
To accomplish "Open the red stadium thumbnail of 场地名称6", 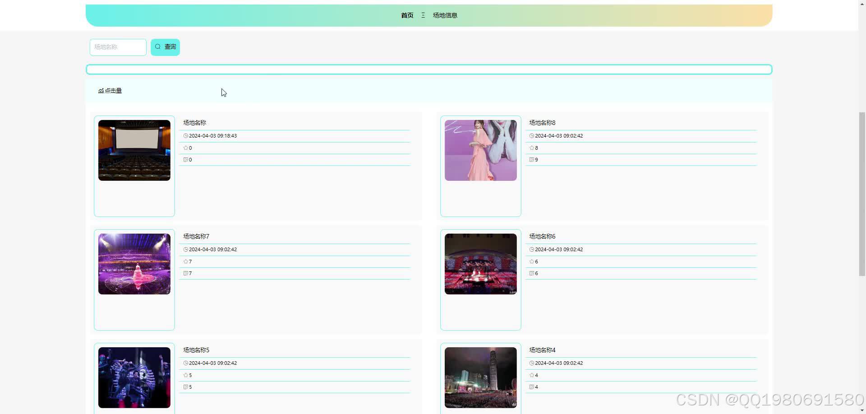I will coord(481,264).
